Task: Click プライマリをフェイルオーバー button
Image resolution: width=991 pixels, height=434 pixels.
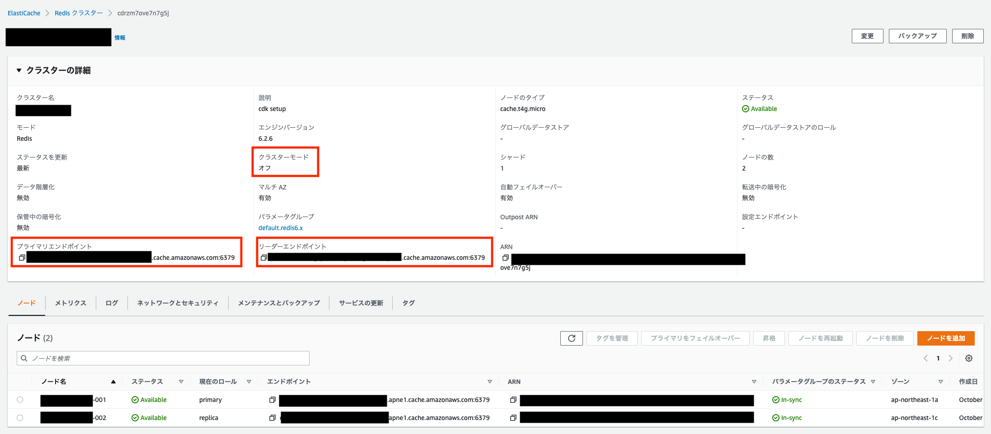Action: [x=695, y=338]
